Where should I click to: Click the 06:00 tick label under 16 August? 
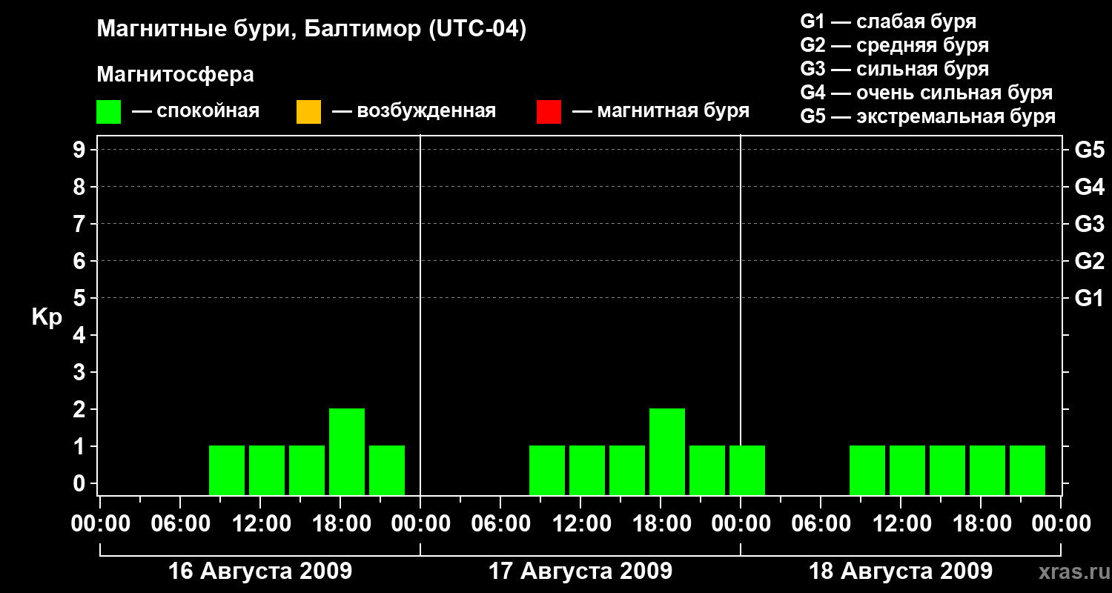[181, 524]
